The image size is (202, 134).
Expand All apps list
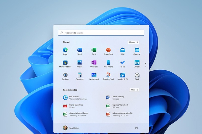pyautogui.click(x=133, y=42)
